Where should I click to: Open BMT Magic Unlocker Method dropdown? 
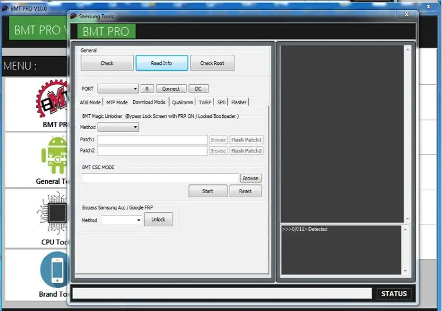click(x=118, y=127)
